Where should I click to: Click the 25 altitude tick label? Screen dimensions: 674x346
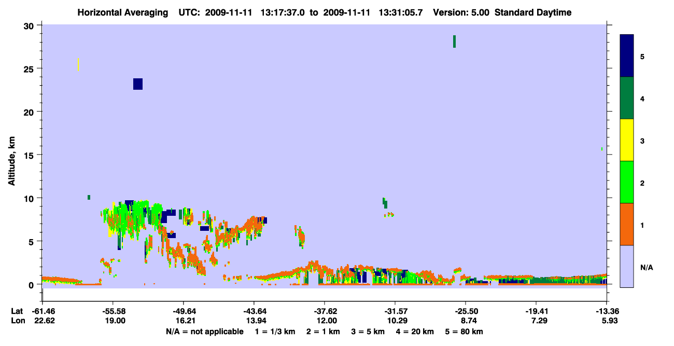click(30, 68)
